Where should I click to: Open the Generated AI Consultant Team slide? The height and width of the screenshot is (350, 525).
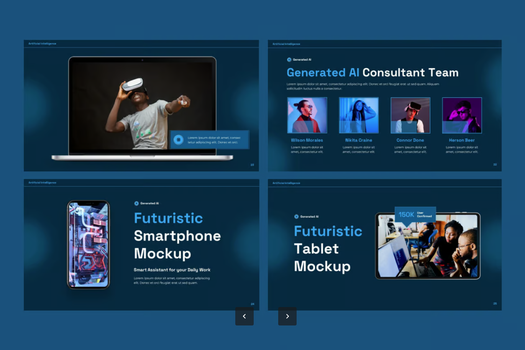coord(385,105)
